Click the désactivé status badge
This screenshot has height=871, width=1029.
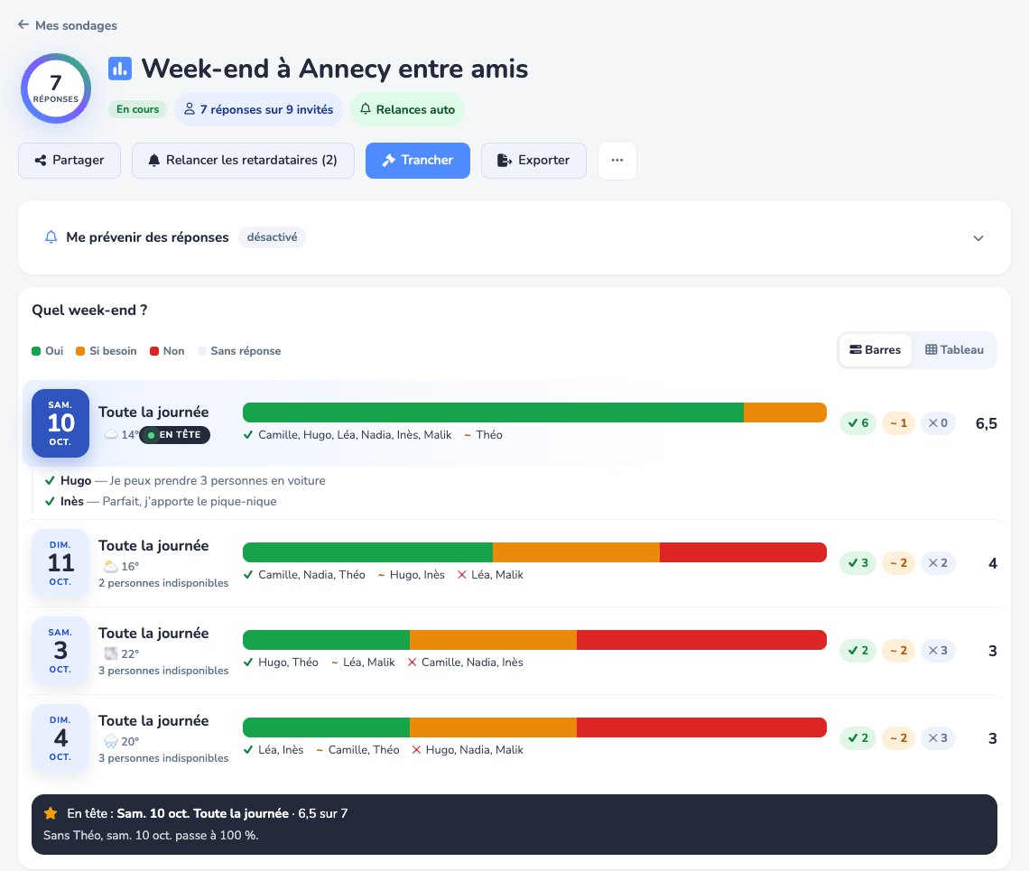click(x=273, y=237)
